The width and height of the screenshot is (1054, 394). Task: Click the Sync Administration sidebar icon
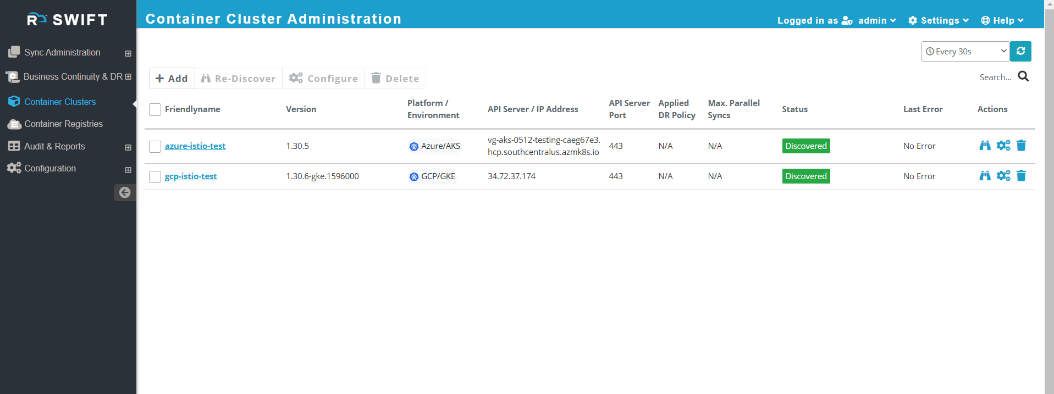[x=14, y=52]
